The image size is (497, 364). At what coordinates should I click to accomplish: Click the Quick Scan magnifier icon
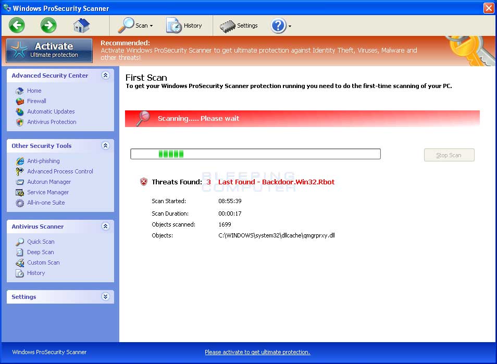[x=20, y=242]
